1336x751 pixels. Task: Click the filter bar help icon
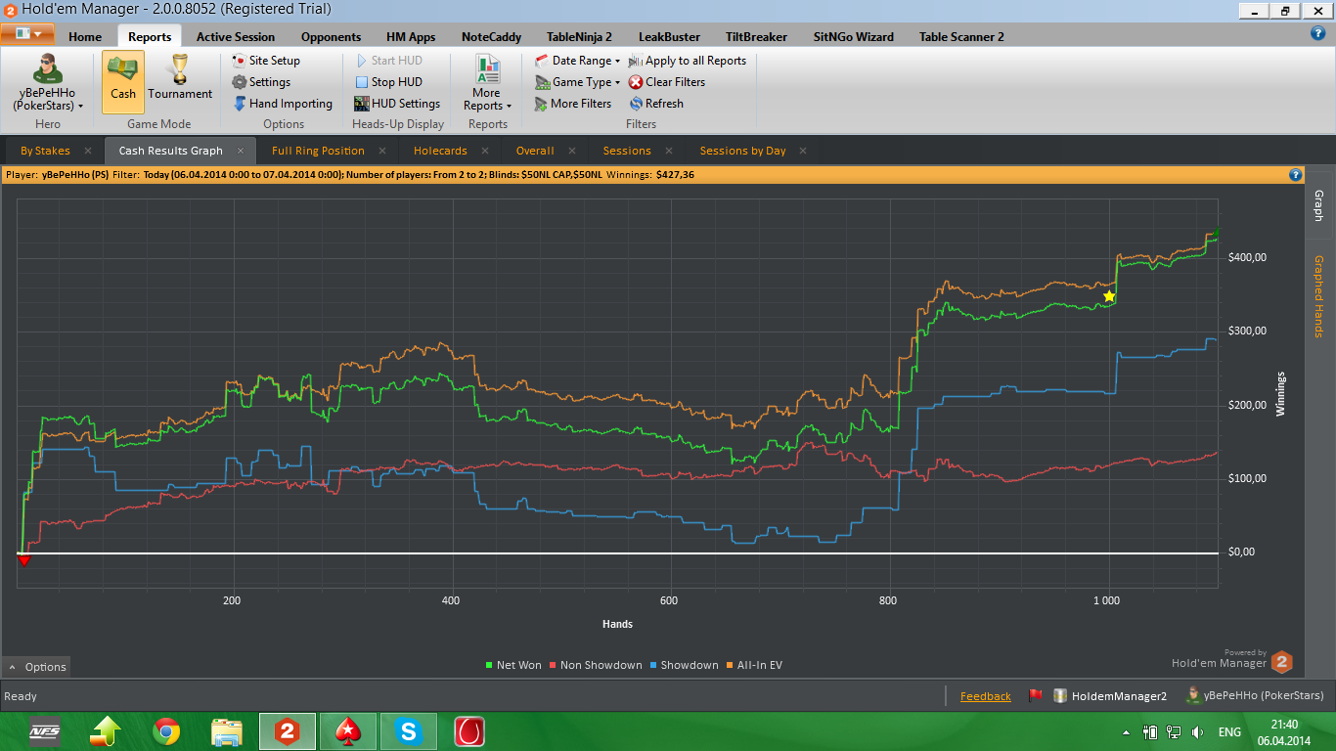(1296, 175)
